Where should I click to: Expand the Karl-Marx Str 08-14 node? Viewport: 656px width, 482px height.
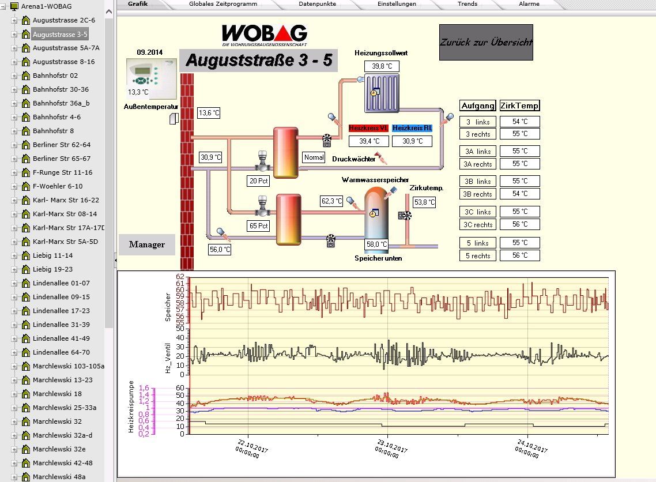14,214
